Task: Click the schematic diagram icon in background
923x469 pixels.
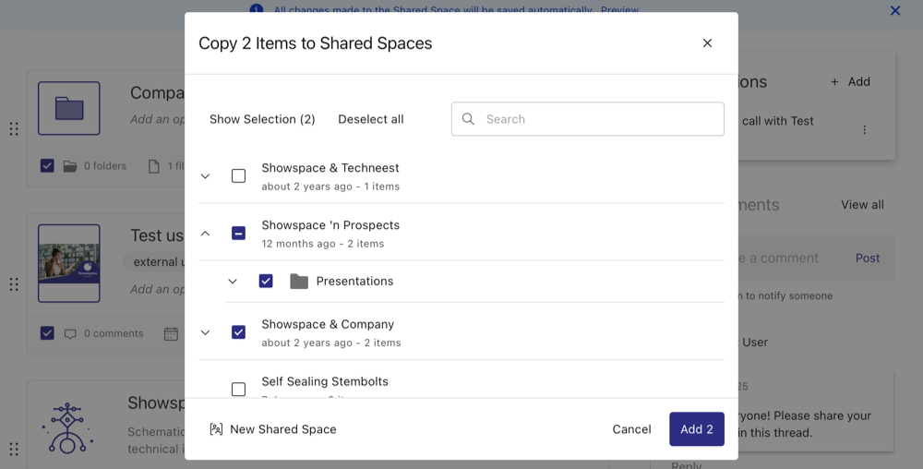Action: (67, 427)
